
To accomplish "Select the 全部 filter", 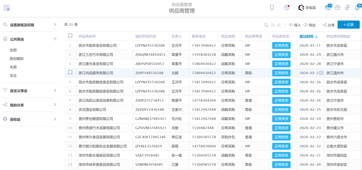I will [13, 50].
